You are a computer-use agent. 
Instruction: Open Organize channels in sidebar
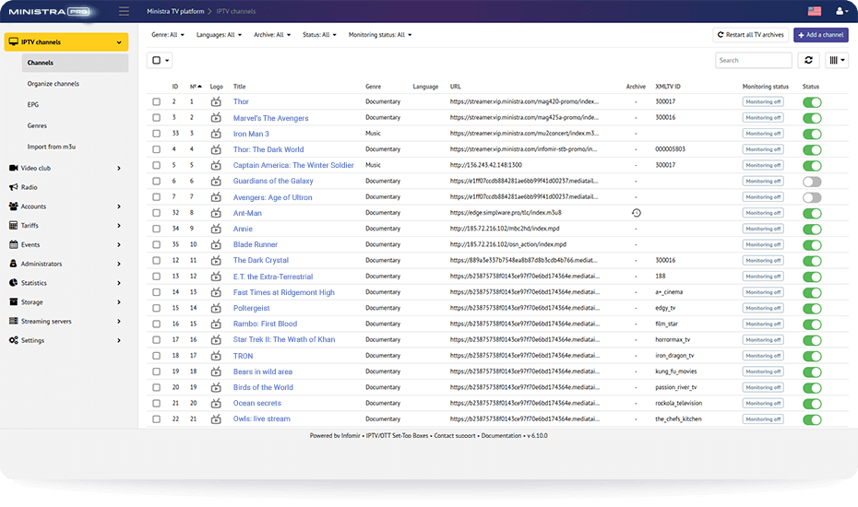tap(54, 84)
